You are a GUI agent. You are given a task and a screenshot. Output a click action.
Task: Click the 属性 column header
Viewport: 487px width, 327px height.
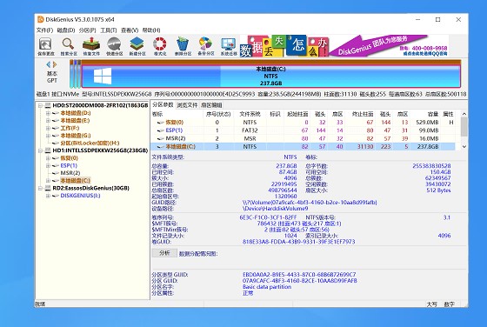pyautogui.click(x=448, y=114)
